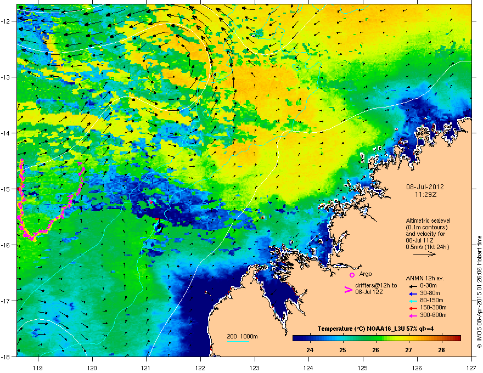Click the magenta drifter track on the map
The height and width of the screenshot is (373, 483).
pyautogui.click(x=51, y=200)
